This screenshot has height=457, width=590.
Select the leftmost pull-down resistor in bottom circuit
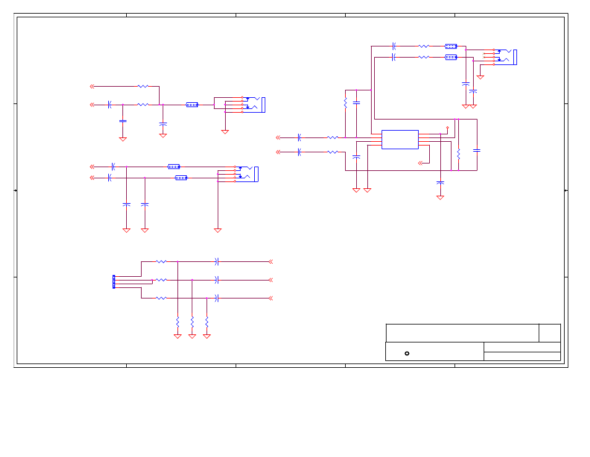(177, 322)
